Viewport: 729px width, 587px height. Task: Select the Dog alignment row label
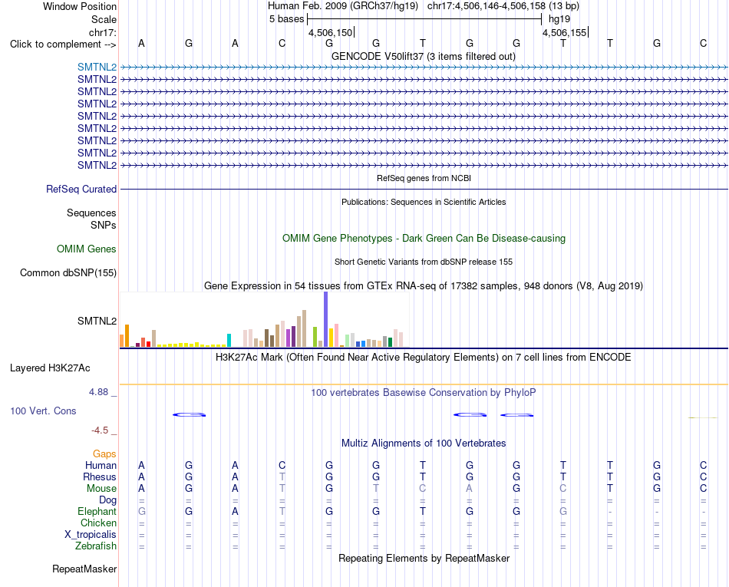[x=107, y=500]
